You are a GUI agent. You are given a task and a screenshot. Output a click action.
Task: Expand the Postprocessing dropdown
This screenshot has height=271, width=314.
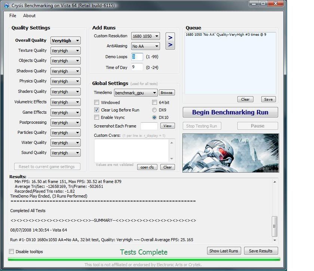65,123
